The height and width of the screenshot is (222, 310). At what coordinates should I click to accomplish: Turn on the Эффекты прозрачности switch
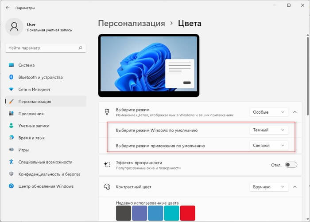click(x=291, y=165)
